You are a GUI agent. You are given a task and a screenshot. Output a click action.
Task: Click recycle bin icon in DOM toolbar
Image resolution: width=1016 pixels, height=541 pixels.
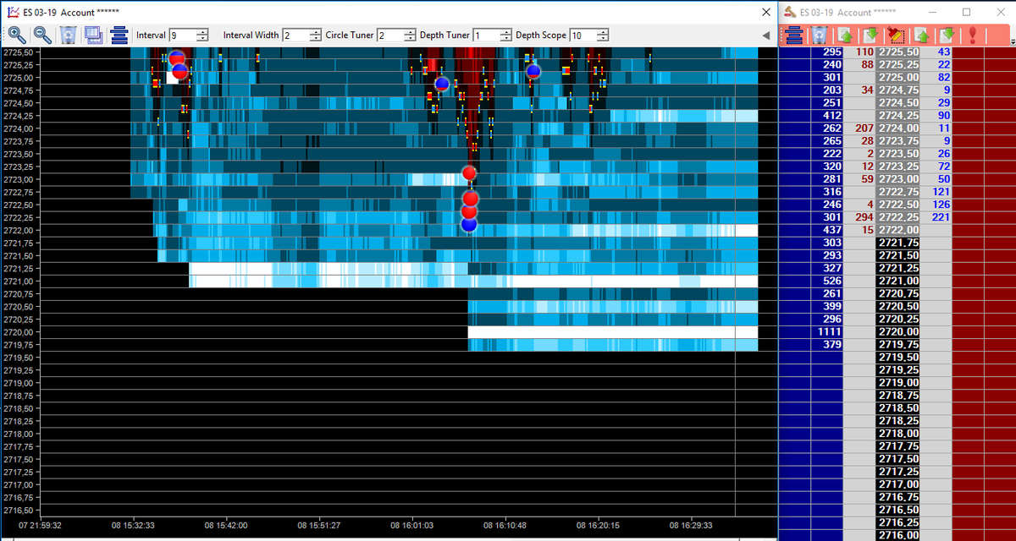tap(819, 35)
